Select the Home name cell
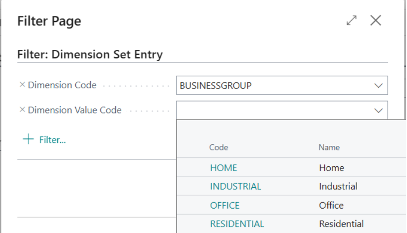 tap(332, 168)
